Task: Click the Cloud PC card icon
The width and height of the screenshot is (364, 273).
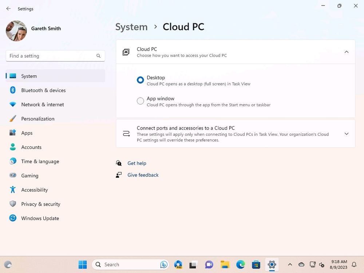Action: [126, 52]
